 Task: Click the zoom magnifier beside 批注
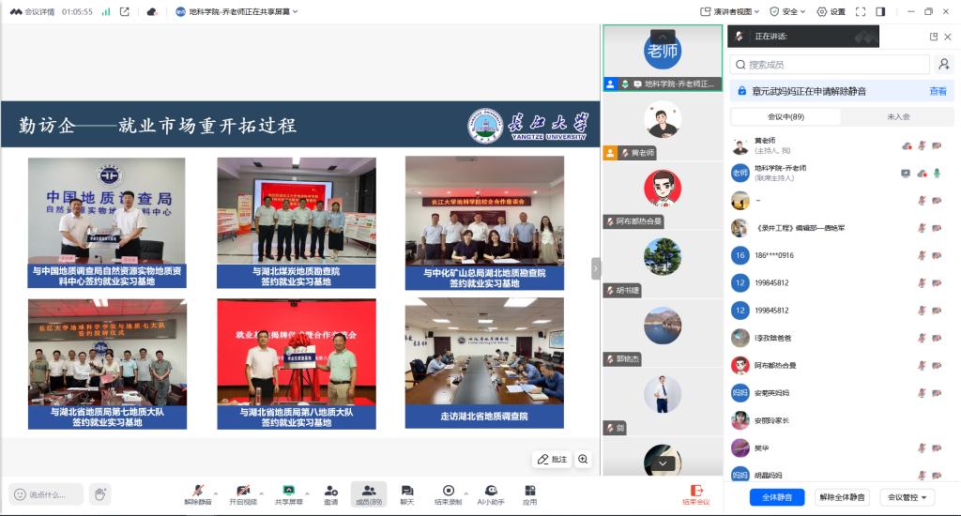pos(584,459)
